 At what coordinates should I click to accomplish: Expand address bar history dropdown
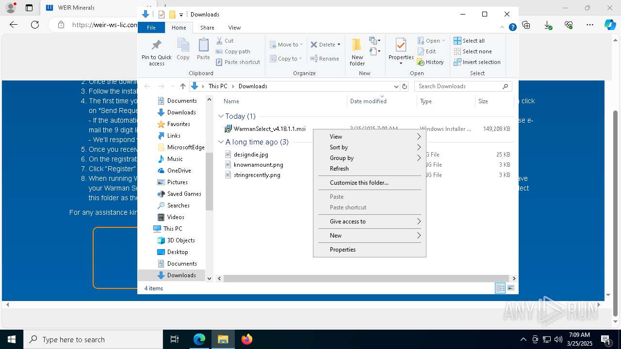(x=396, y=86)
